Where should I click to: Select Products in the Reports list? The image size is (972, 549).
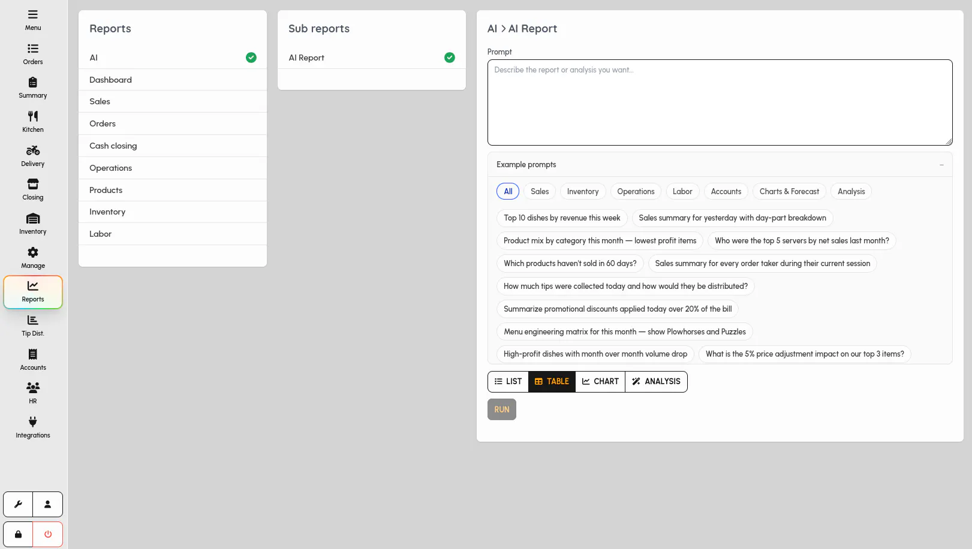(x=173, y=190)
